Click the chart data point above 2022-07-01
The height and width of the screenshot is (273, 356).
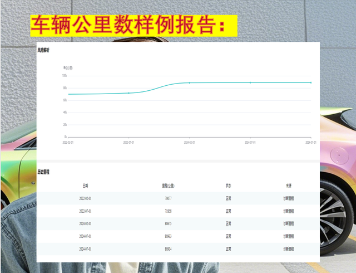(129, 93)
